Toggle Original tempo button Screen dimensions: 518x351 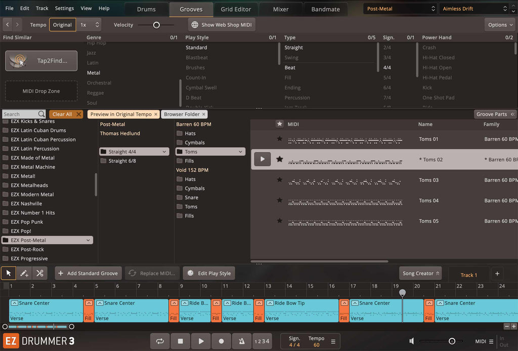[62, 25]
